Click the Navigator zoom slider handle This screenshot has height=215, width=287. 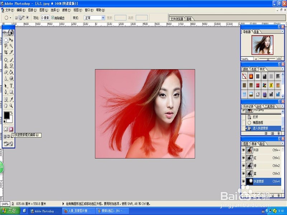[268, 59]
